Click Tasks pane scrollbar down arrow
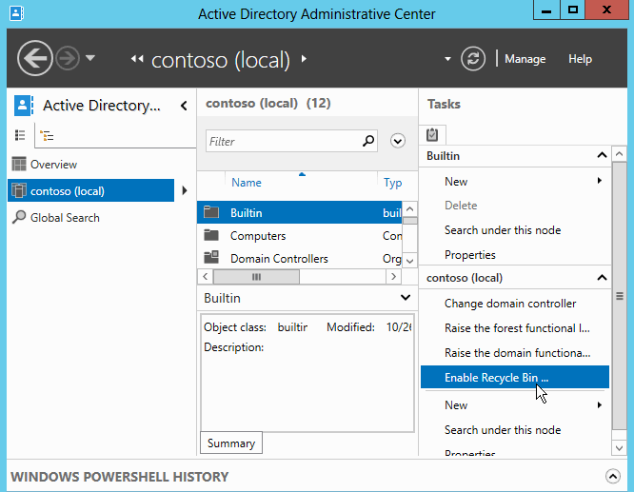This screenshot has height=492, width=634. (620, 448)
